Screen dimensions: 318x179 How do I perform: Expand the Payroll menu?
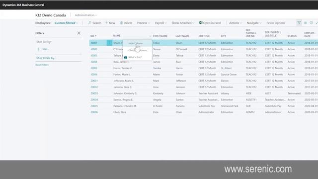(x=160, y=23)
